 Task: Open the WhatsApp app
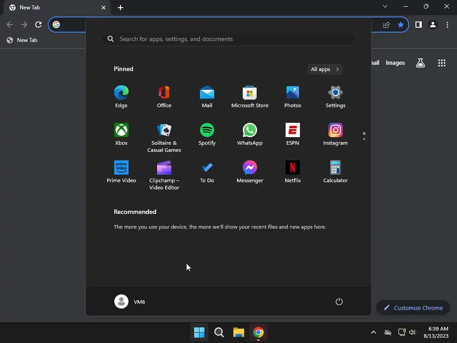pyautogui.click(x=250, y=134)
